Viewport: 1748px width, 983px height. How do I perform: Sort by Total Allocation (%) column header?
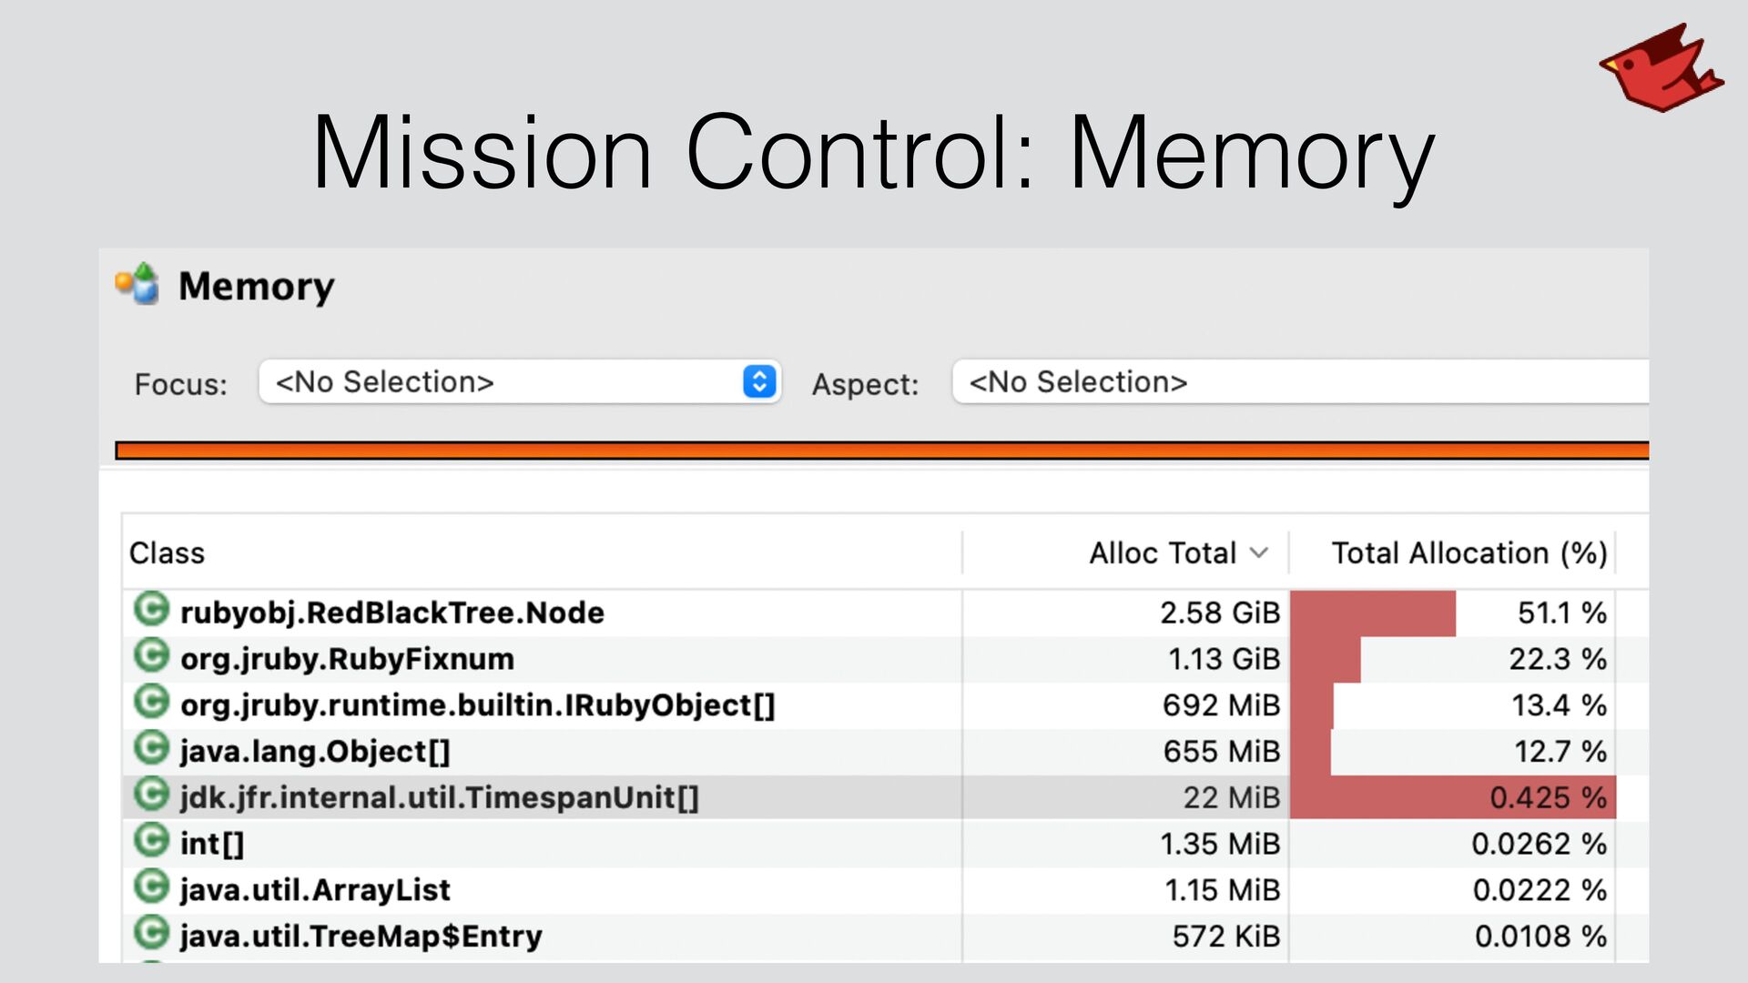tap(1469, 552)
